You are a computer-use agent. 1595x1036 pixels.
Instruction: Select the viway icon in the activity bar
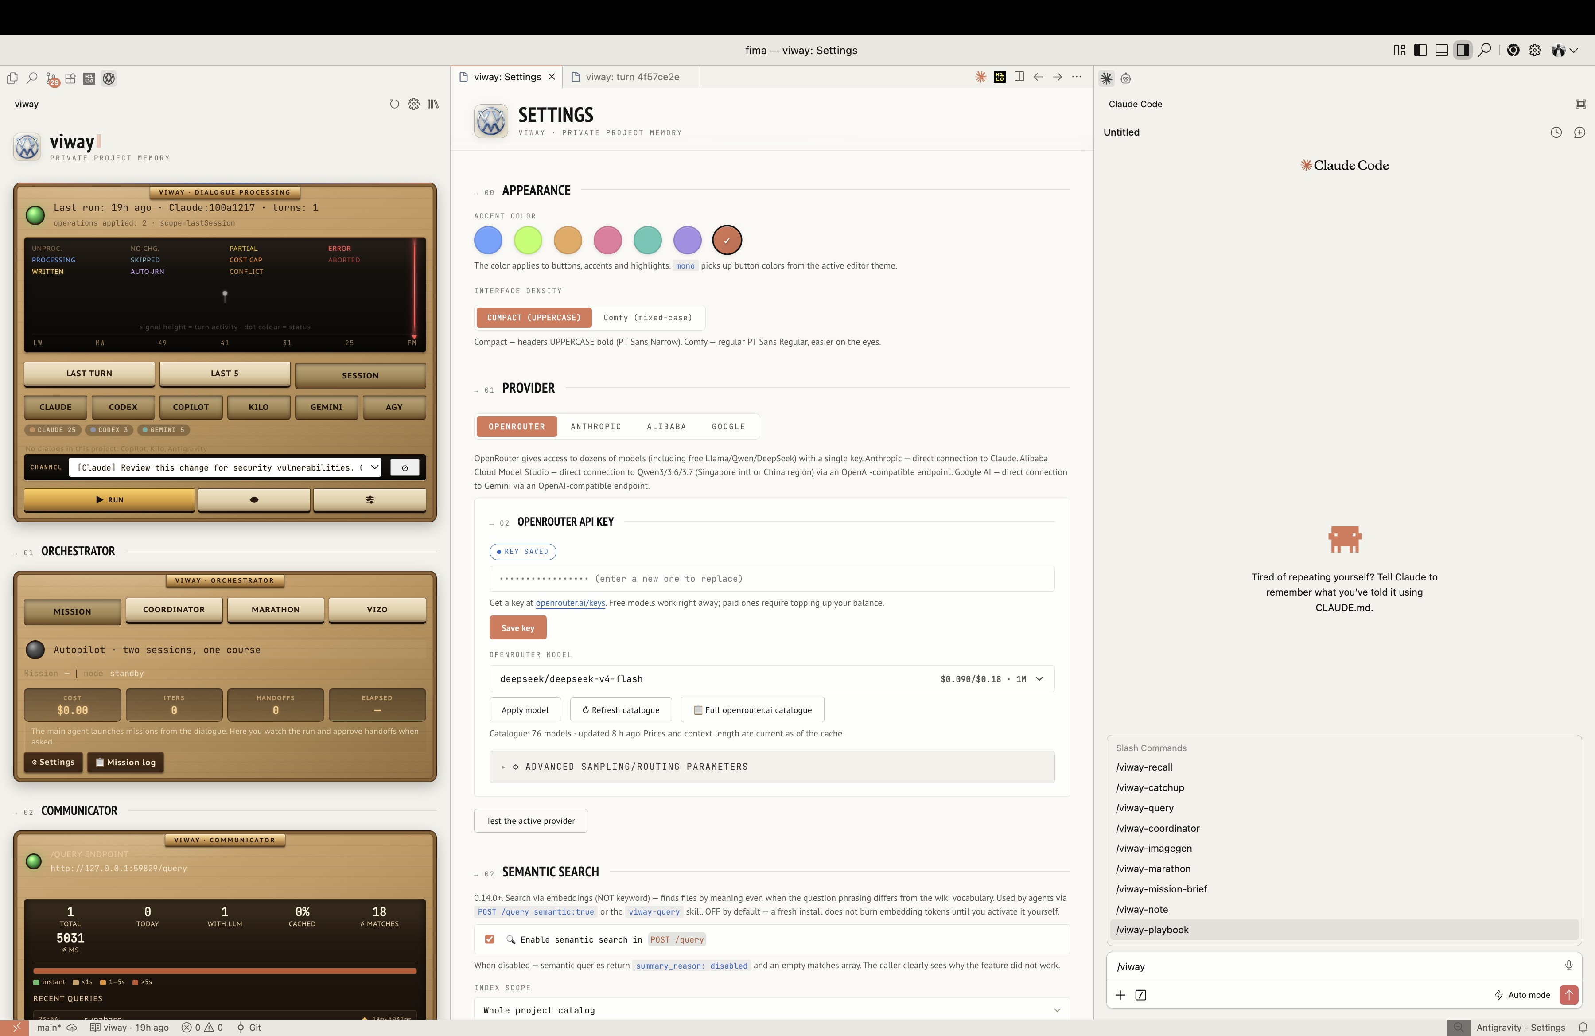click(109, 78)
